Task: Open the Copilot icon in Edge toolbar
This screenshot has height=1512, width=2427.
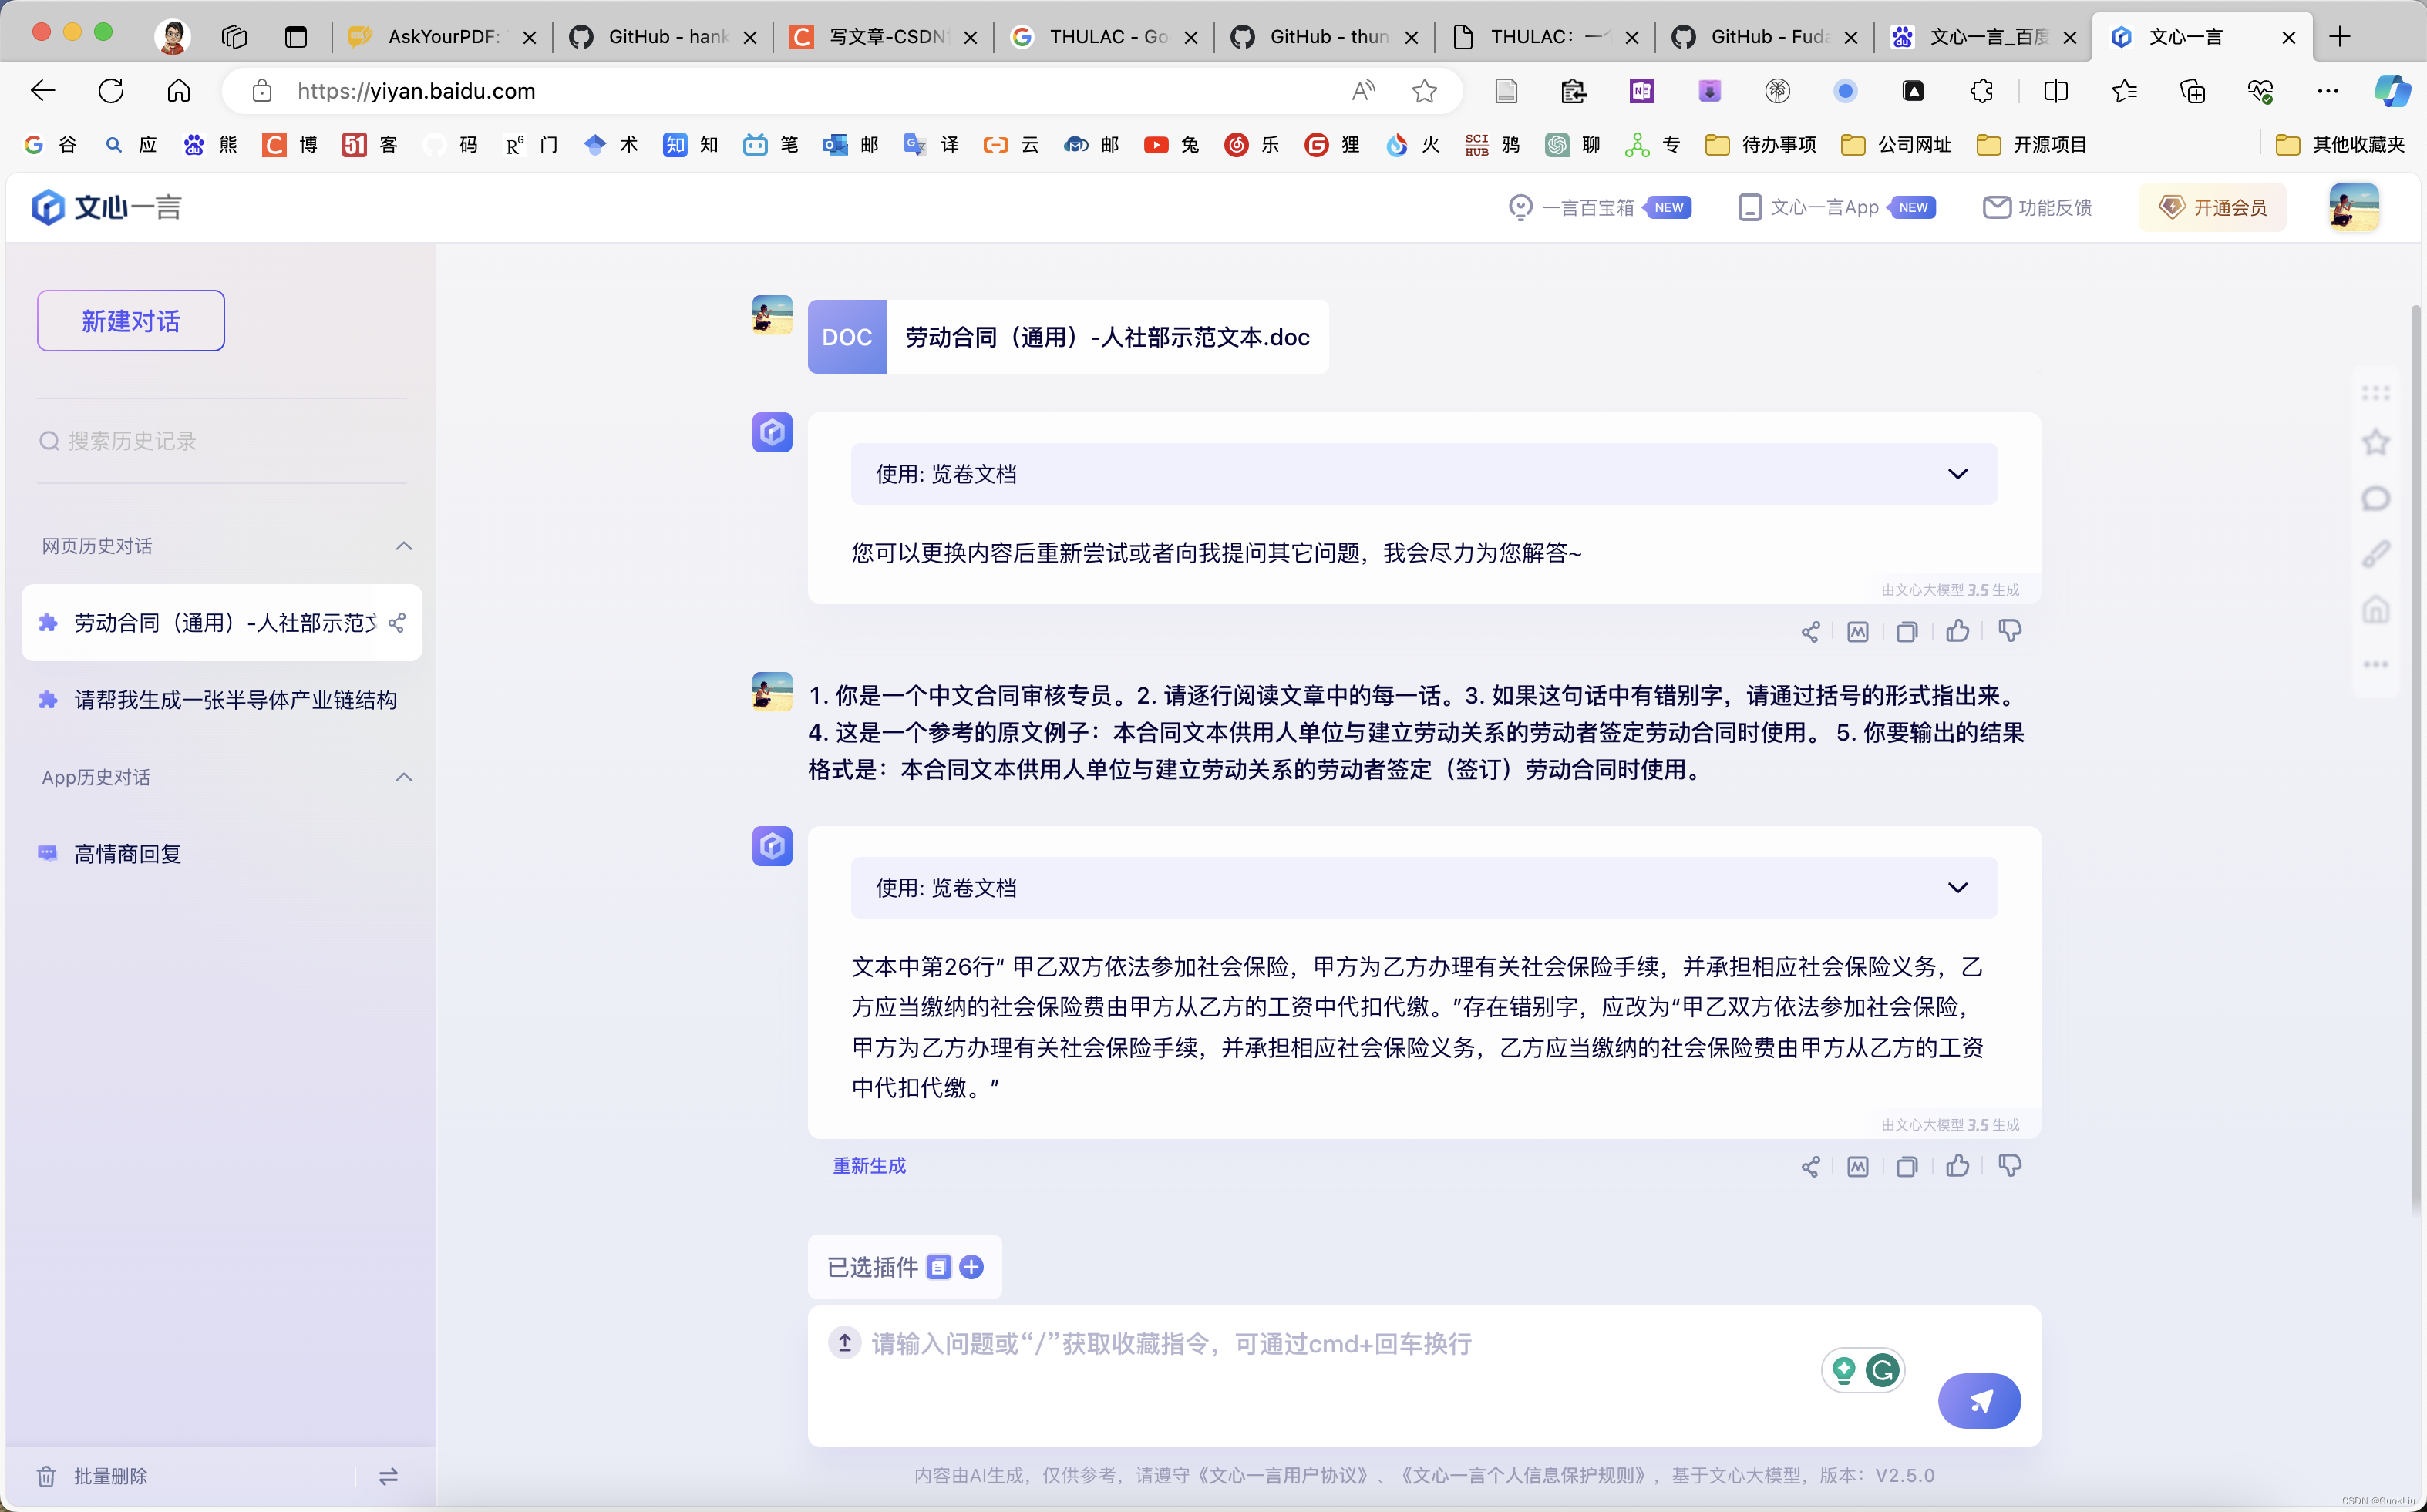Action: (2392, 91)
